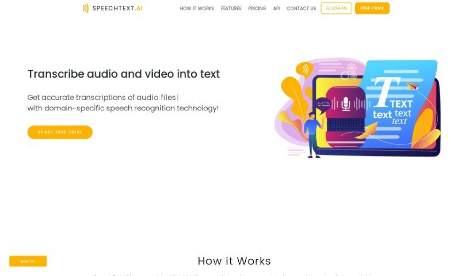Click the How it Works section heading

click(x=234, y=260)
